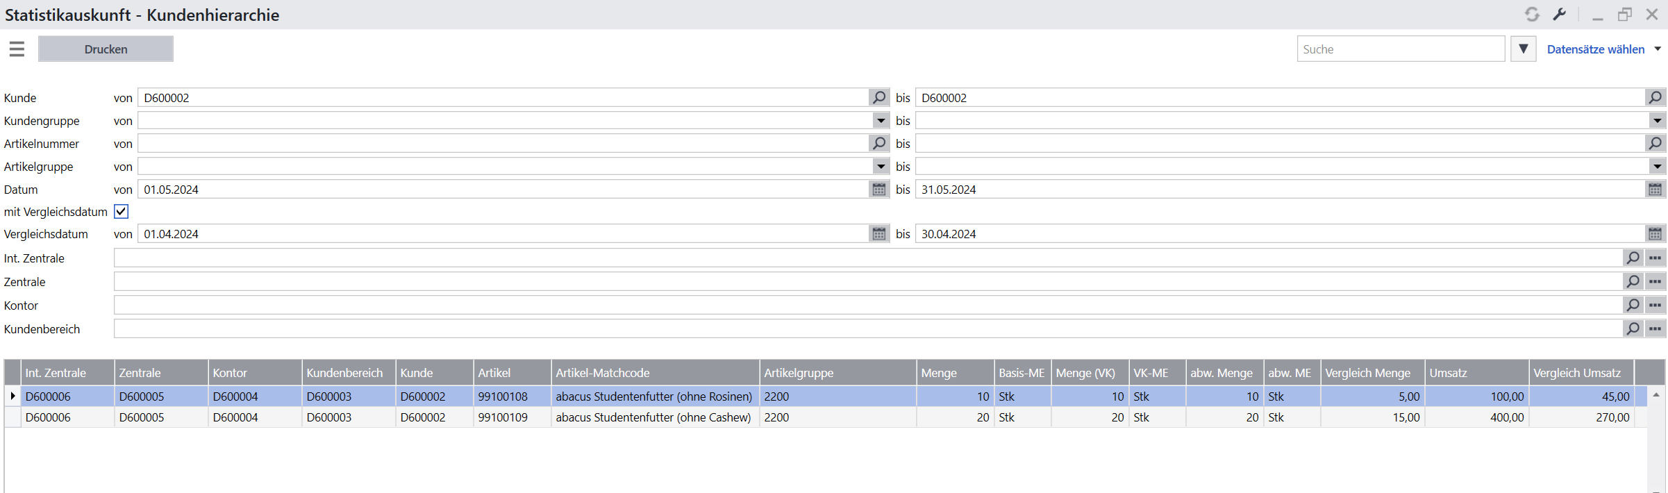Sort by the Umsatz column header
1668x493 pixels.
point(1476,373)
